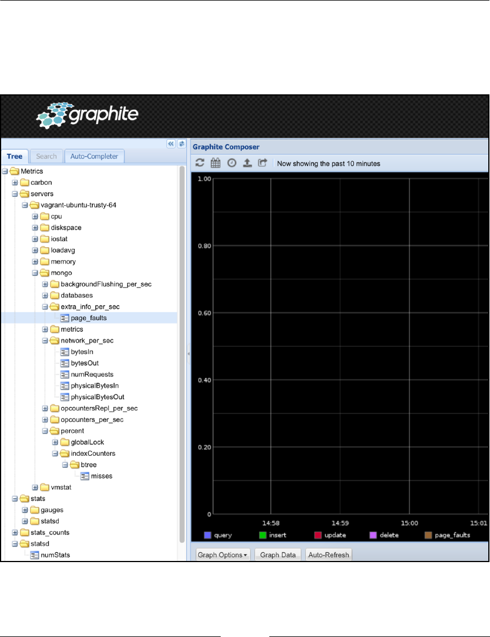Collapse the indexCounters folder node
Viewport: 490px width, 637px height.
(x=55, y=454)
